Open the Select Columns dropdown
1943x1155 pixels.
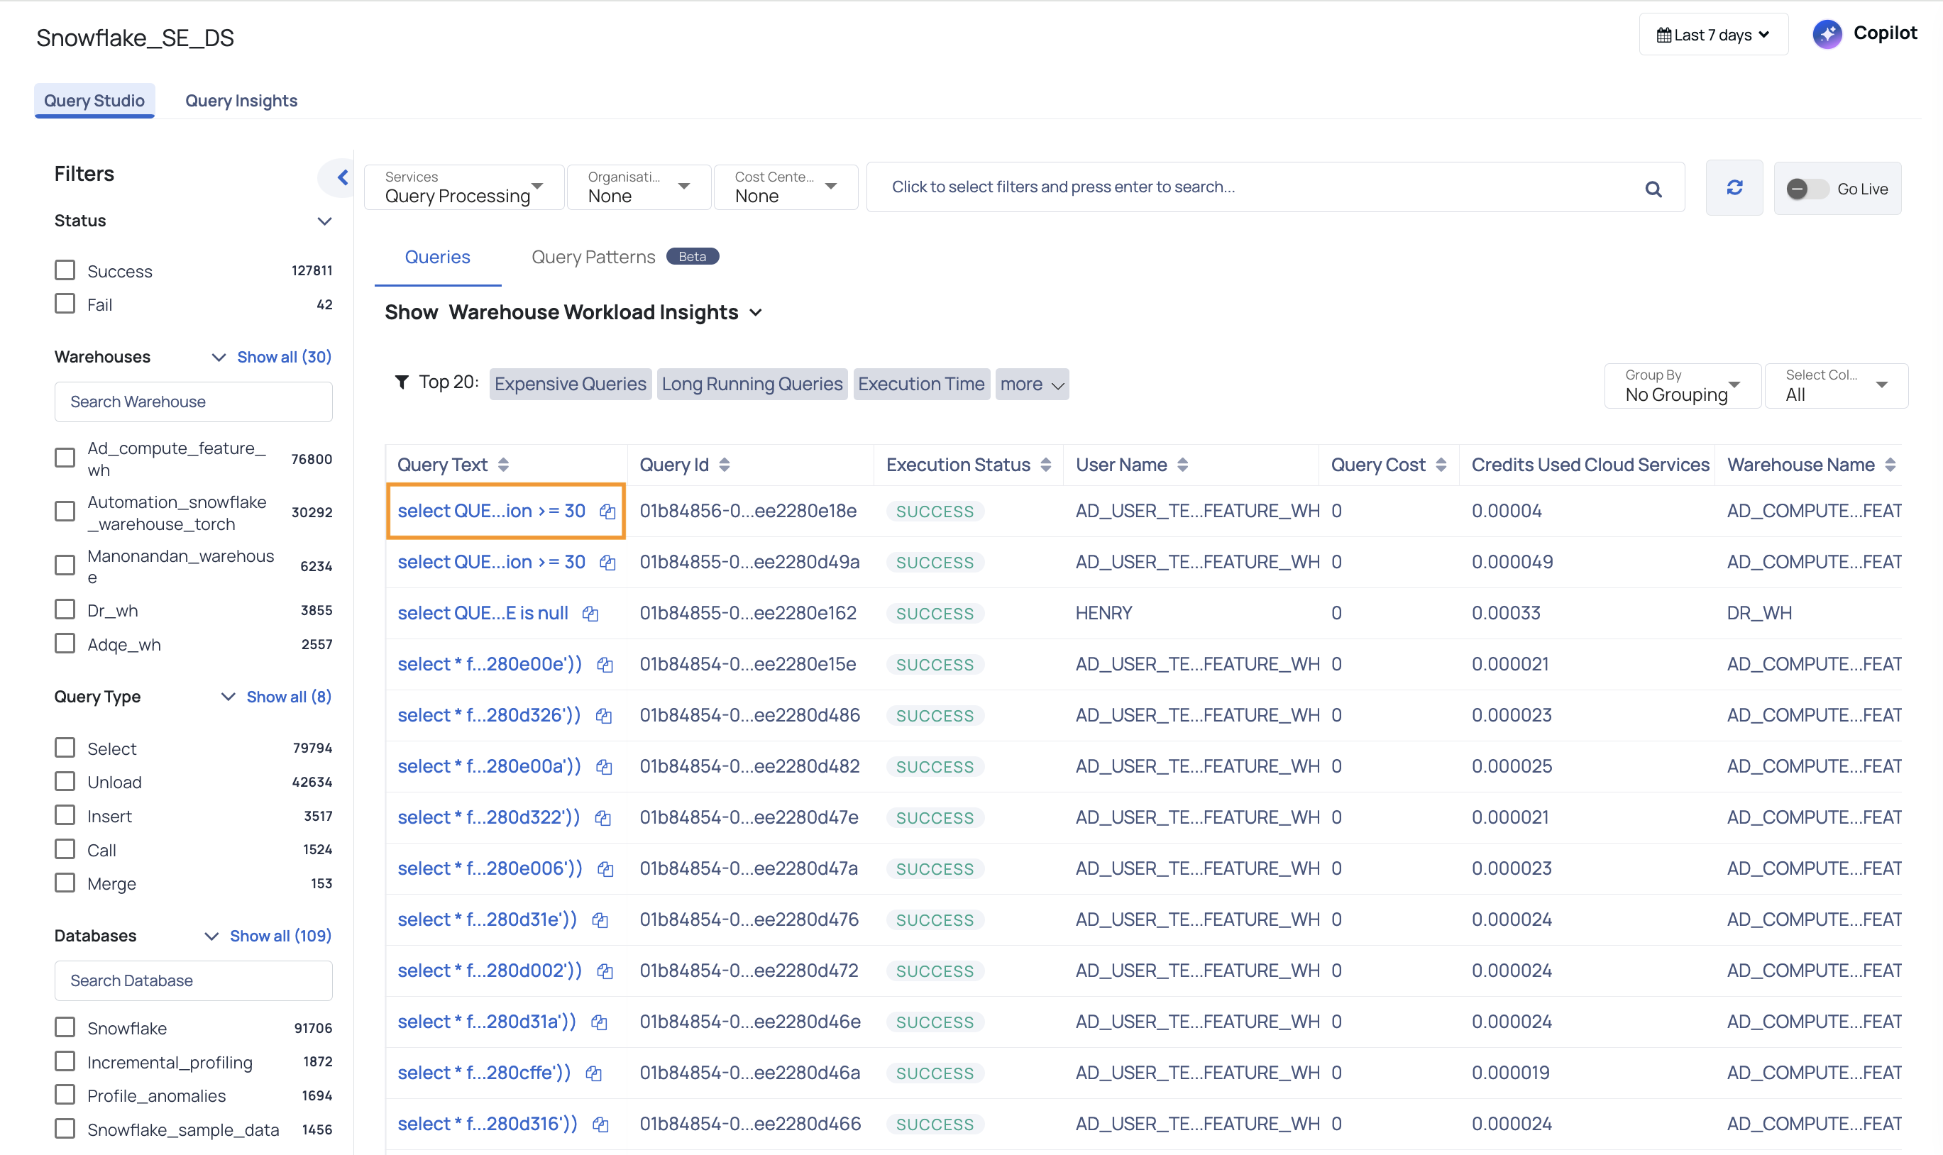pos(1837,386)
